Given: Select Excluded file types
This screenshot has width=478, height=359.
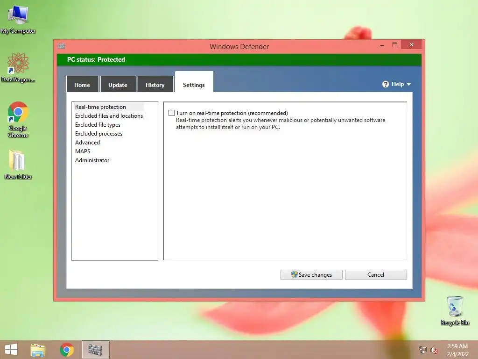Looking at the screenshot, I should click(98, 124).
